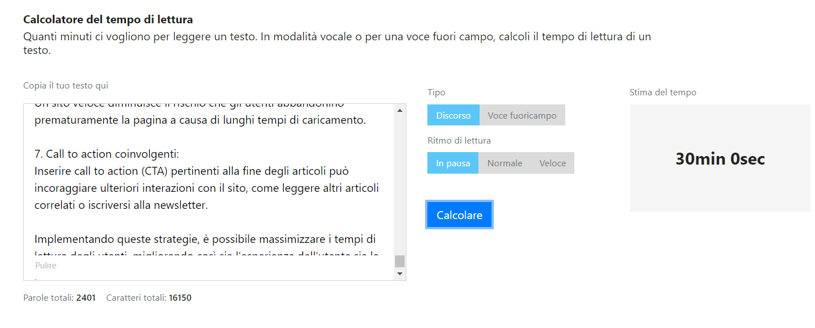Select the Normale reading pace
Viewport: 815px width, 328px height.
pyautogui.click(x=504, y=163)
